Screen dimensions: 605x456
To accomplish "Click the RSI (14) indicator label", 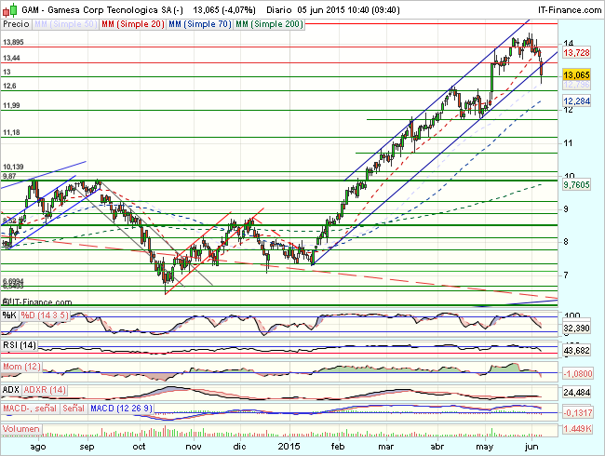I will [18, 347].
